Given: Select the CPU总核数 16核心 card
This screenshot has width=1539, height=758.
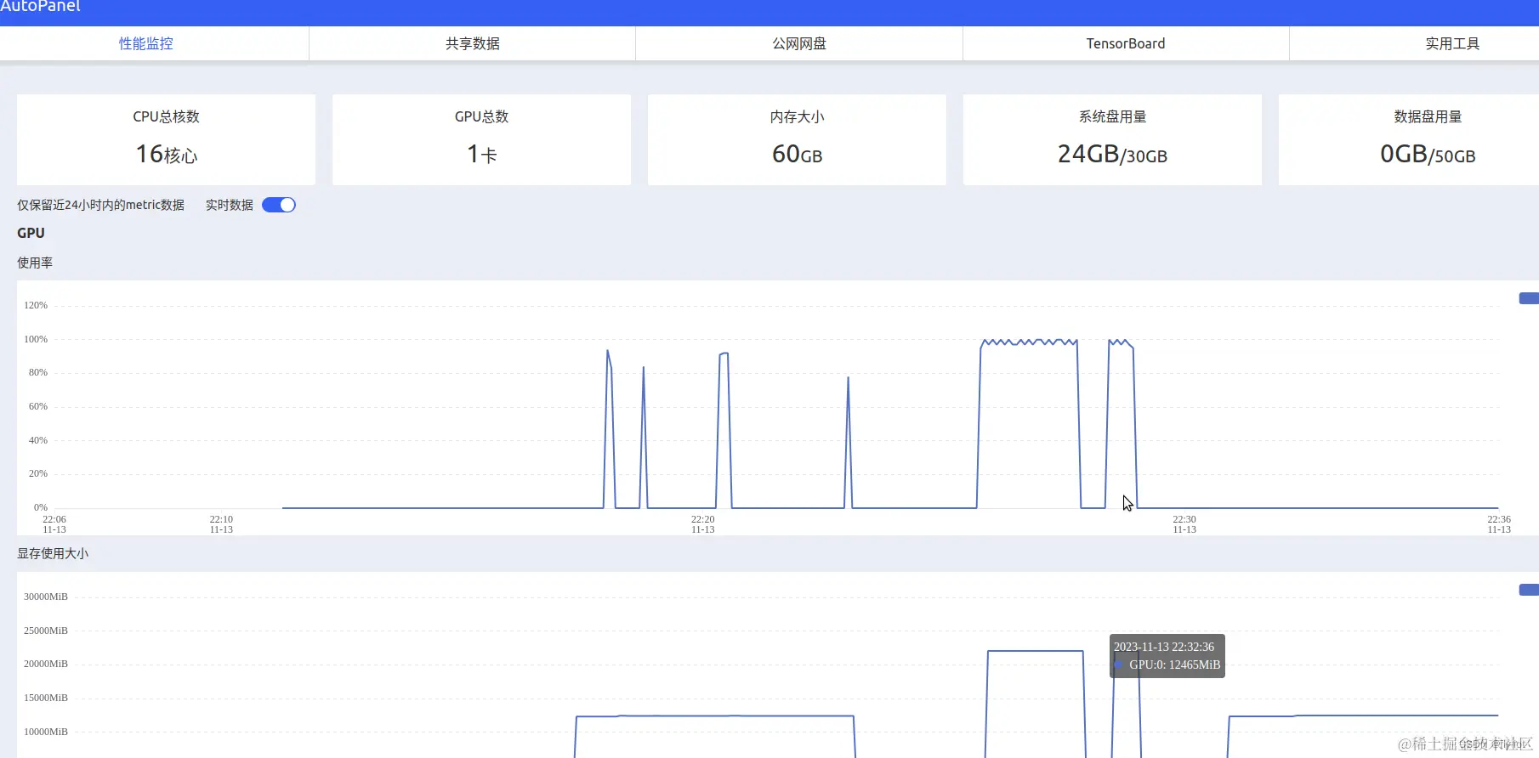Looking at the screenshot, I should click(x=166, y=139).
